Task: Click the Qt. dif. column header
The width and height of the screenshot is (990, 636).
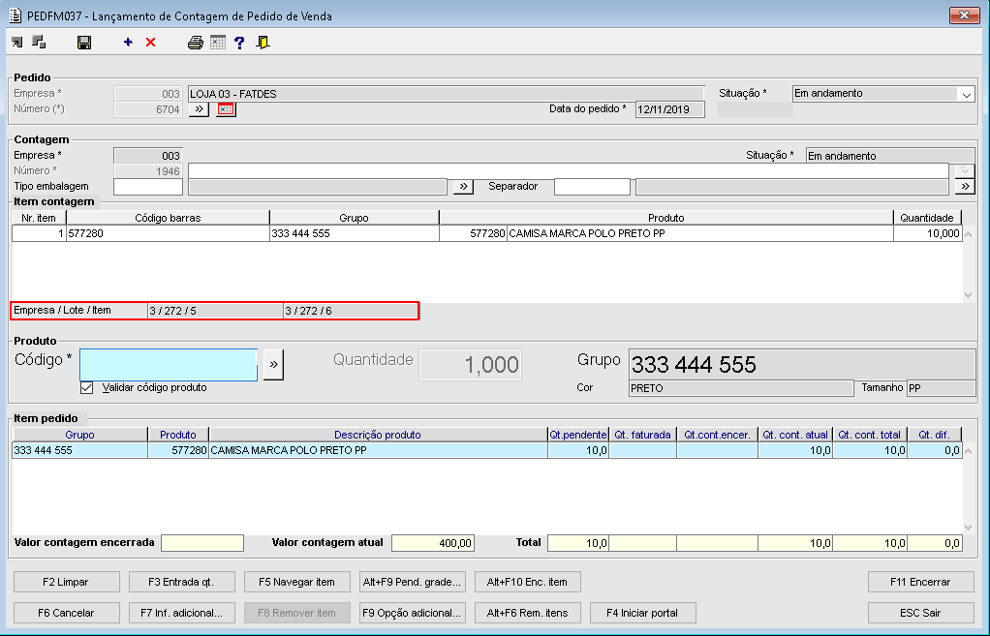Action: tap(935, 435)
